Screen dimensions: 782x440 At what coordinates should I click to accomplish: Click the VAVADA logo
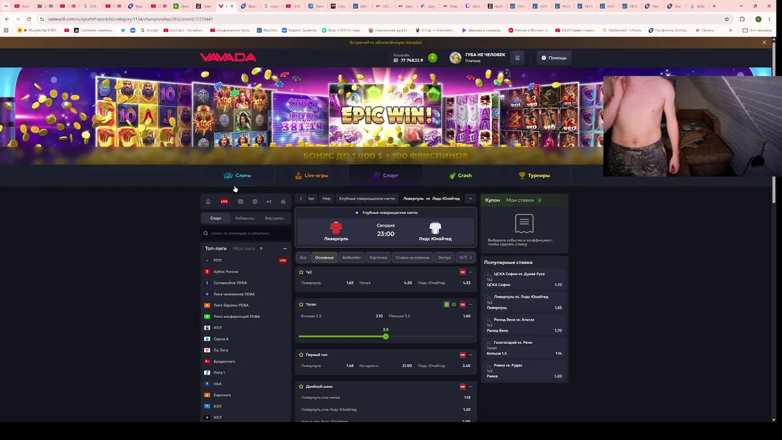[228, 57]
